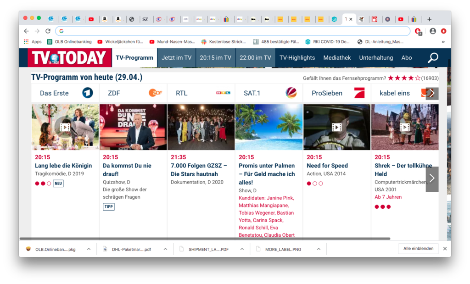The image size is (470, 284).
Task: Close the active TV Today browser tab
Action: [351, 19]
